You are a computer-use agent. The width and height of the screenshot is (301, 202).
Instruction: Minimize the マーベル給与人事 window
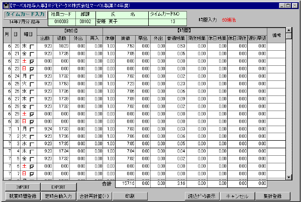pos(281,6)
